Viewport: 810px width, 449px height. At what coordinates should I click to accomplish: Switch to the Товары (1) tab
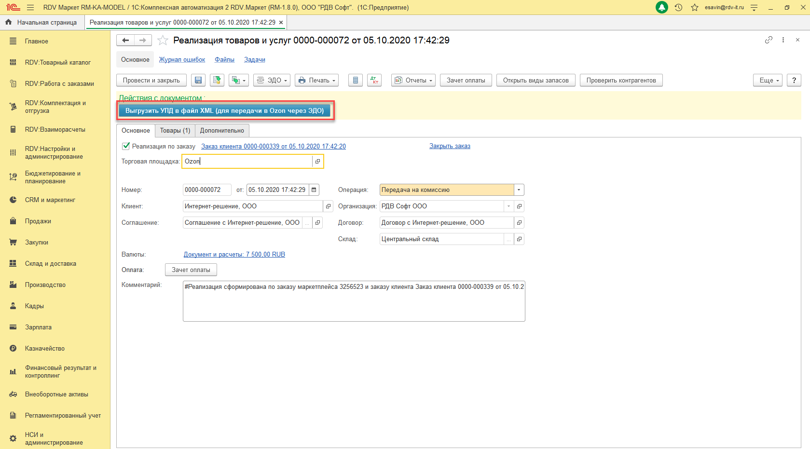point(175,131)
